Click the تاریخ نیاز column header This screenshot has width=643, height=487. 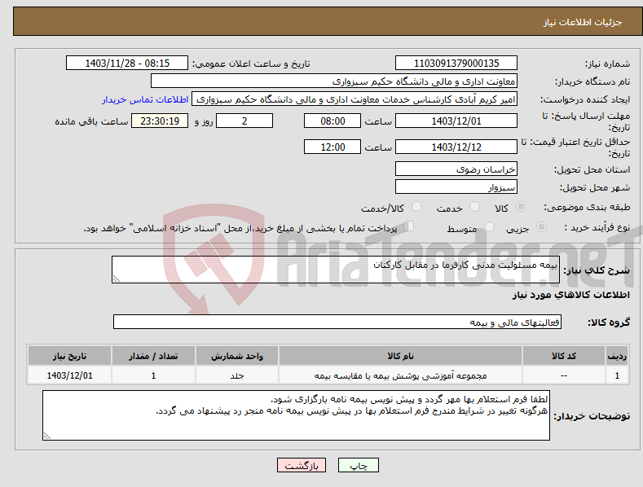(x=69, y=356)
